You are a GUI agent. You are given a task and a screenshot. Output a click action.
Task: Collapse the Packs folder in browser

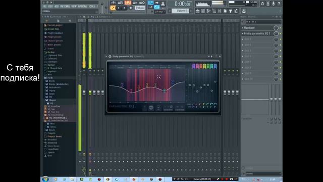[x=50, y=78]
